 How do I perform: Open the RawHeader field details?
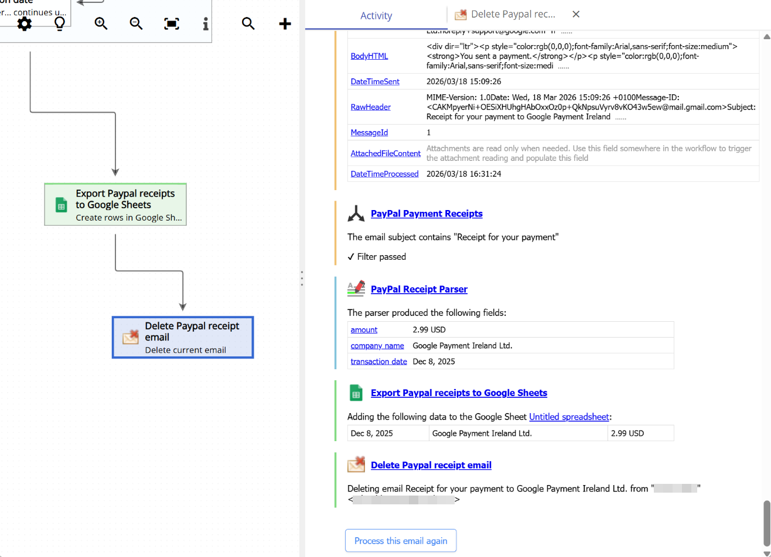click(x=370, y=106)
